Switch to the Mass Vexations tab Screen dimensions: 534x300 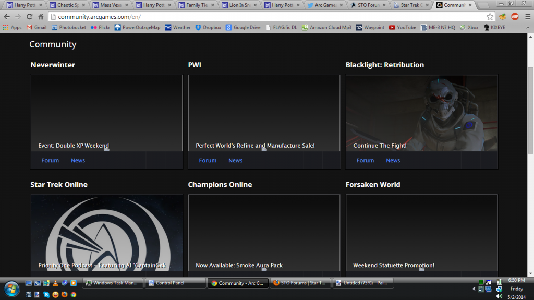coord(111,5)
